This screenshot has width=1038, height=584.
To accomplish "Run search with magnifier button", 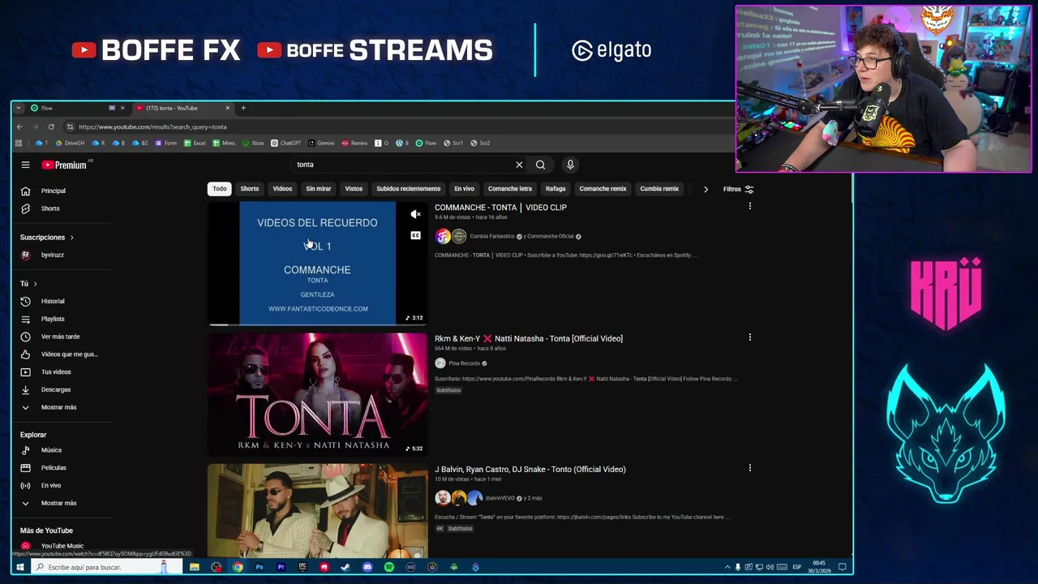I will (540, 165).
